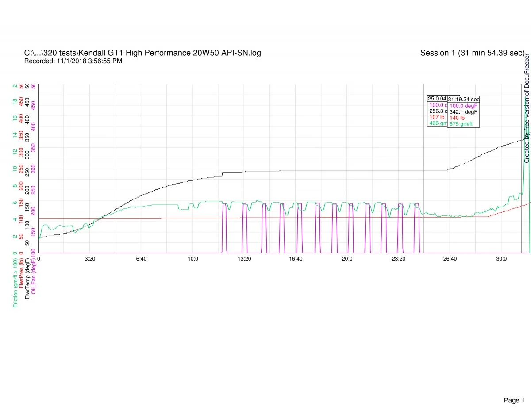This screenshot has height=410, width=531.
Task: Click the 107 lb readout in left cursor box
Action: (437, 117)
